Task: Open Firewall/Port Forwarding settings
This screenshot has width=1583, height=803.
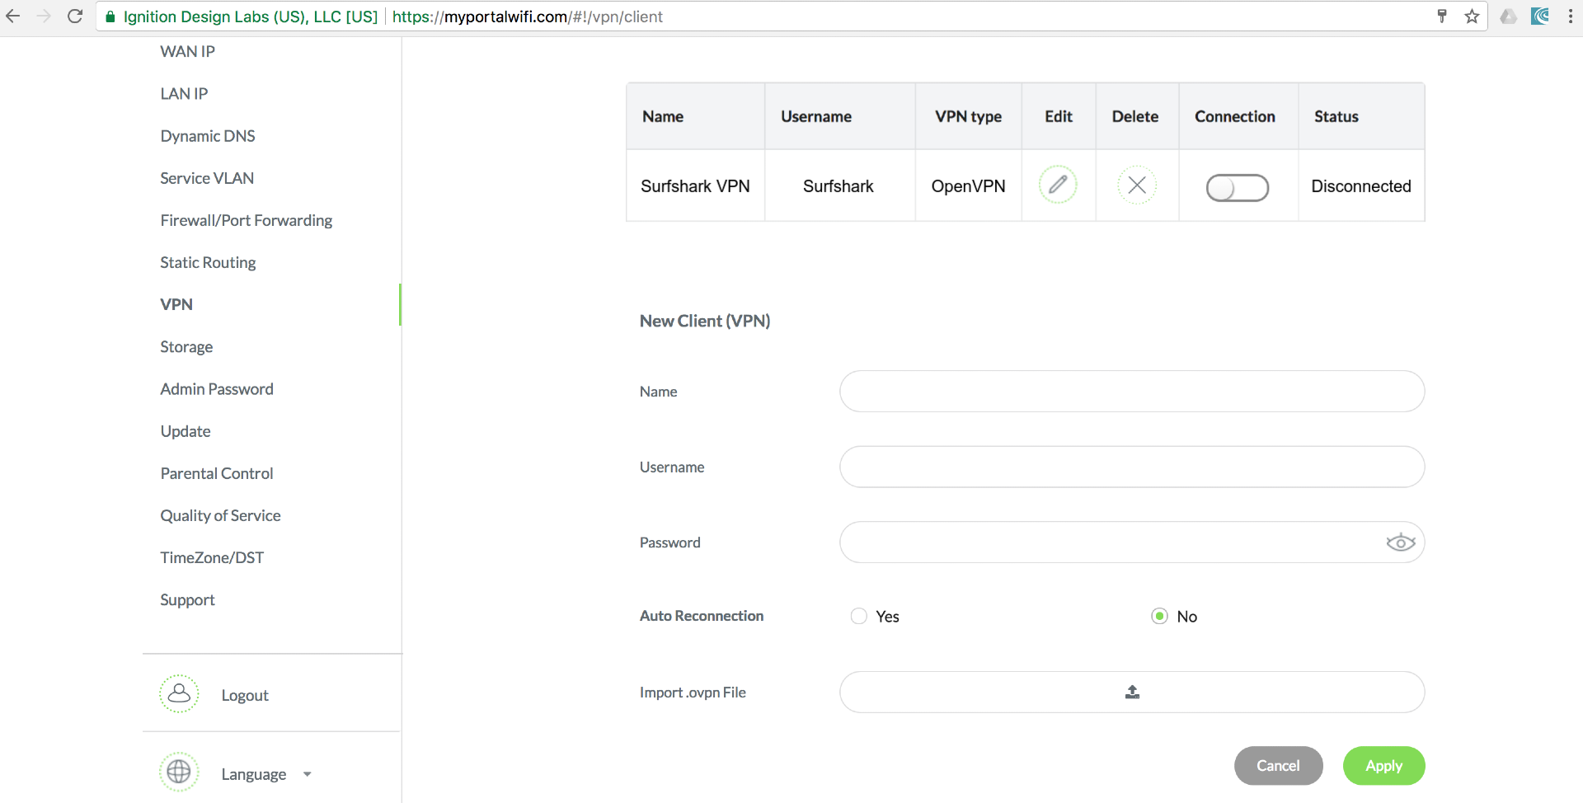Action: pyautogui.click(x=246, y=220)
